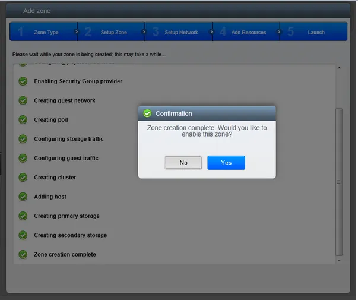Select the Zone Type wizard step

[43, 31]
